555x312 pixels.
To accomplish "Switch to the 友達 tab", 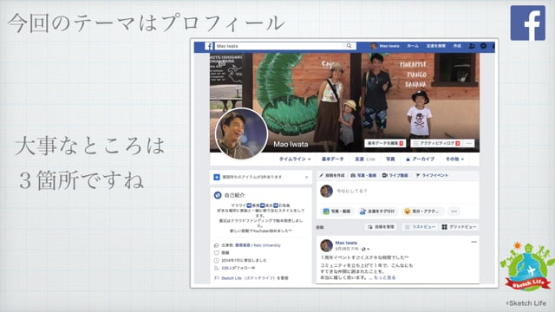I will click(365, 159).
